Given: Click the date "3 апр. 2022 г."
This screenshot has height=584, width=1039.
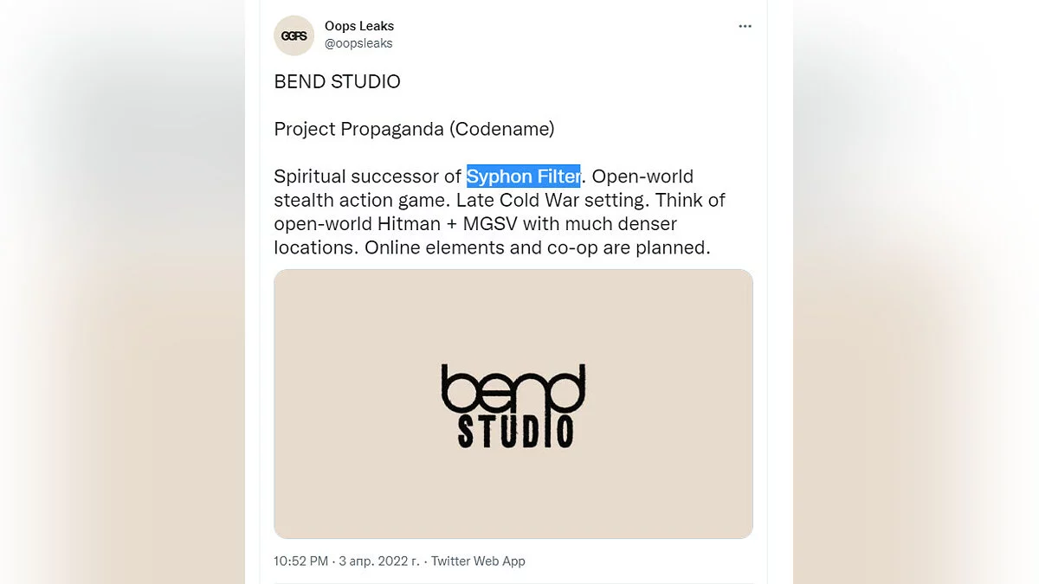Looking at the screenshot, I should click(x=379, y=561).
